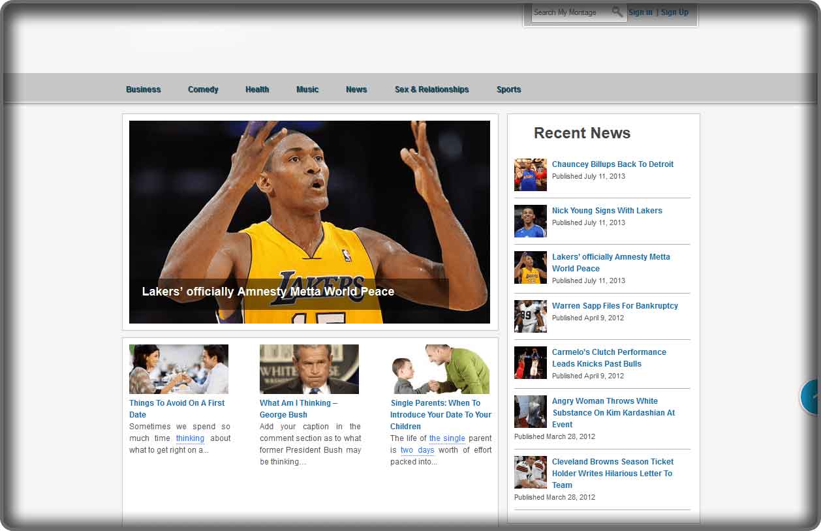Click the search magnifier icon
This screenshot has width=821, height=531.
click(617, 12)
